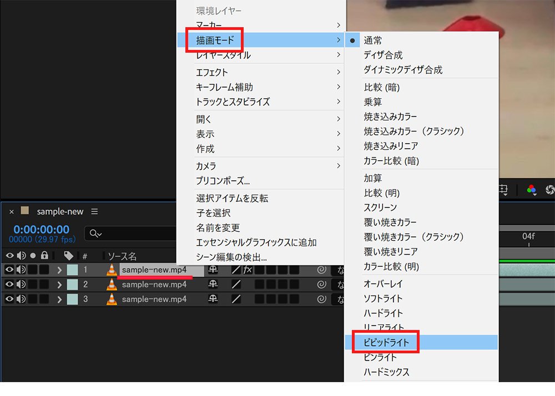Expand layer 2 properties triangle
Viewport: 555px width, 396px height.
(x=59, y=285)
